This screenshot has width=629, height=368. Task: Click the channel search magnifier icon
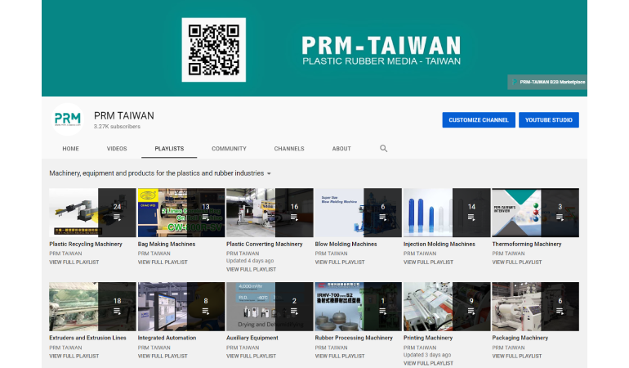pyautogui.click(x=383, y=148)
